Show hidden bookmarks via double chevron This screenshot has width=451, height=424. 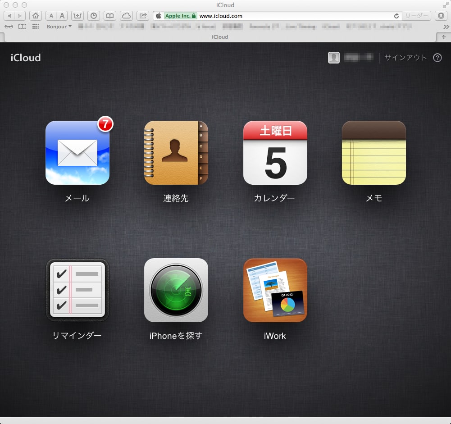point(446,27)
